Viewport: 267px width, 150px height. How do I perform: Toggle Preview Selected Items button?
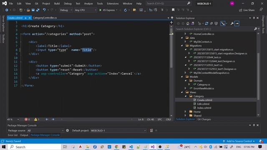pyautogui.click(x=237, y=23)
